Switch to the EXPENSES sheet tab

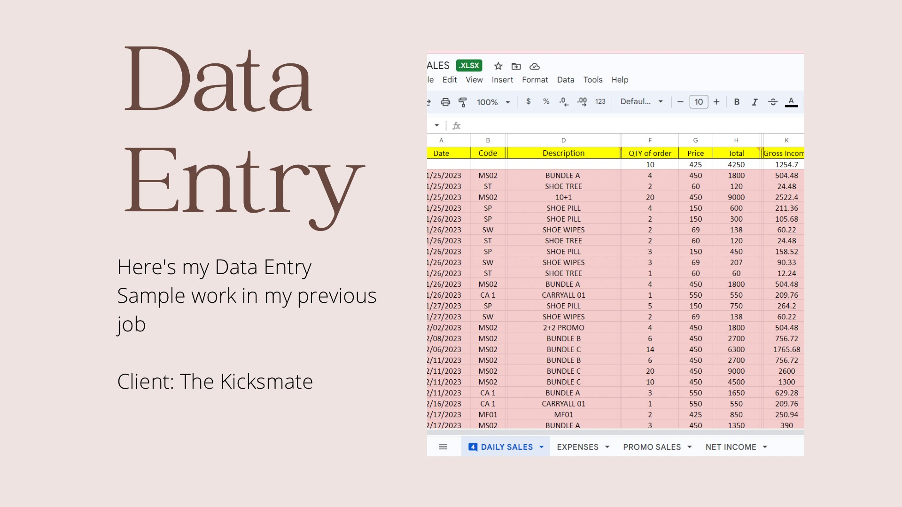click(x=577, y=447)
